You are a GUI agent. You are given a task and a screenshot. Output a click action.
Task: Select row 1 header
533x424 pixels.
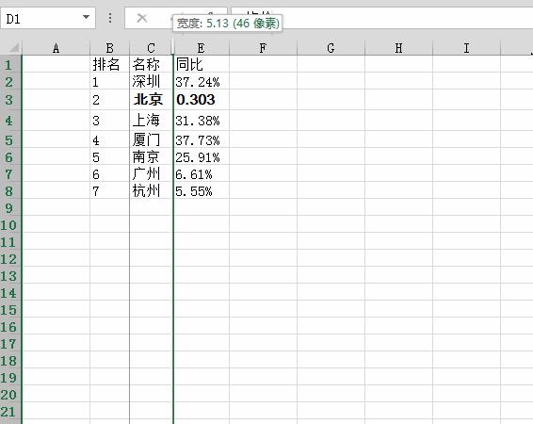[x=10, y=64]
